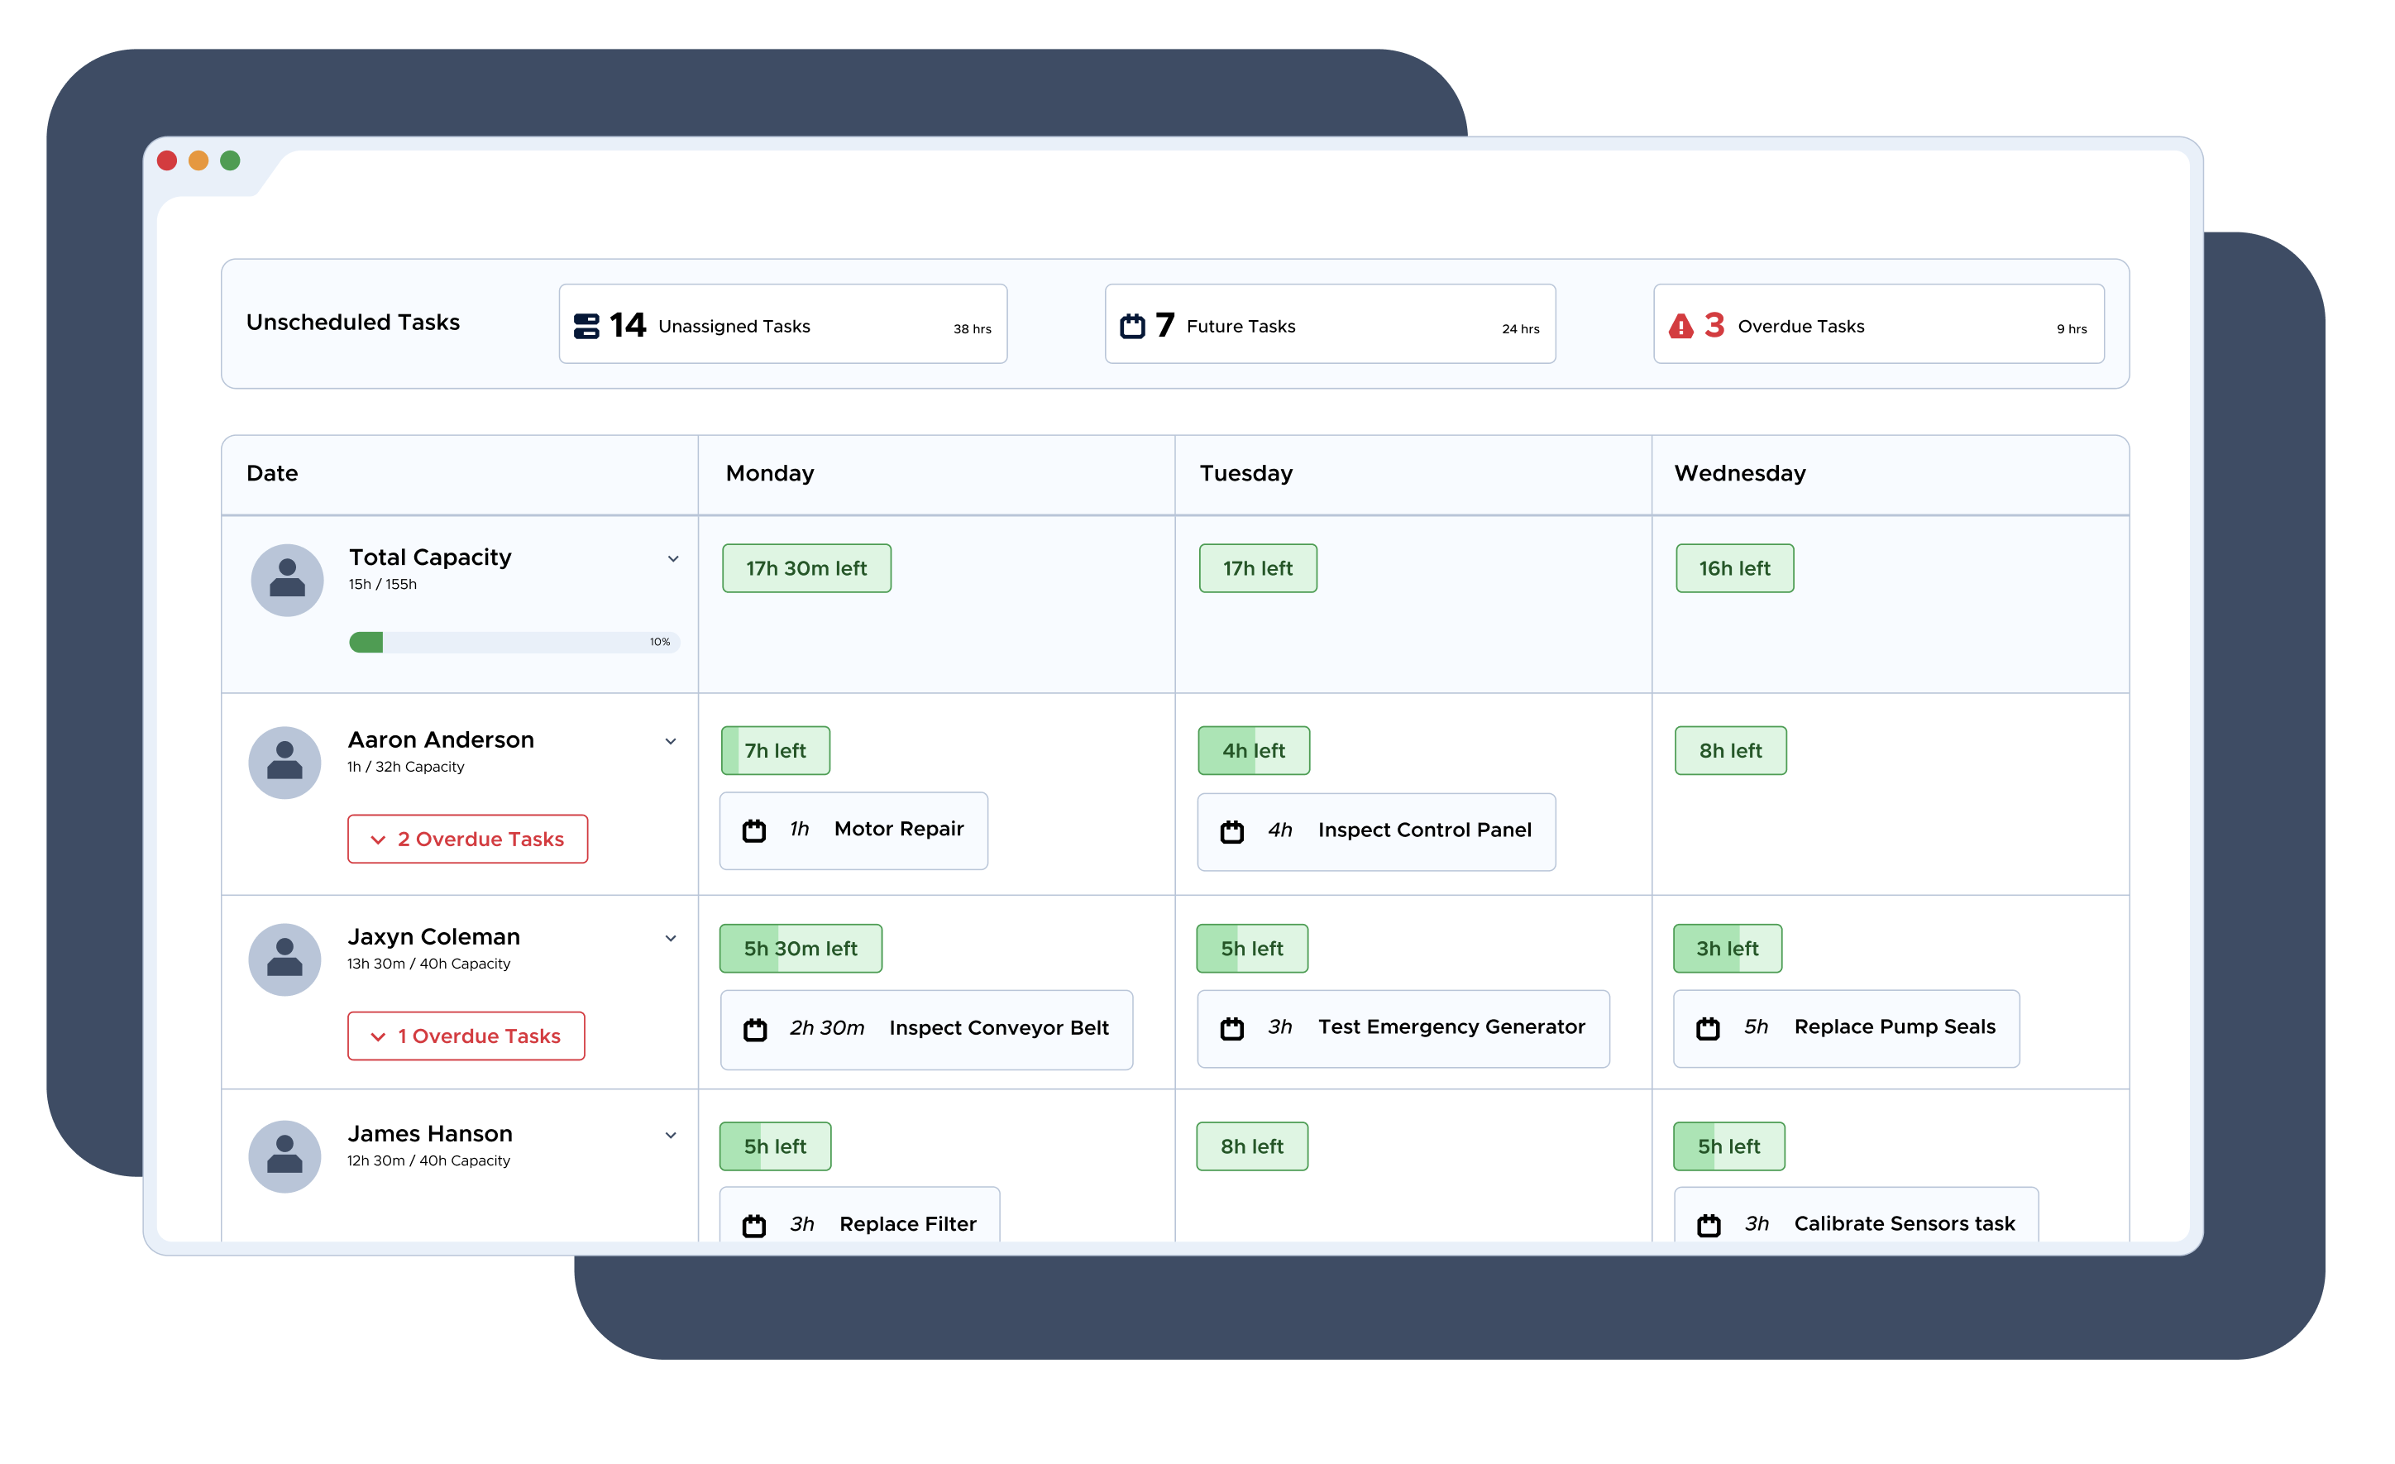
Task: Click Wednesday's 16h left total badge
Action: (1734, 569)
